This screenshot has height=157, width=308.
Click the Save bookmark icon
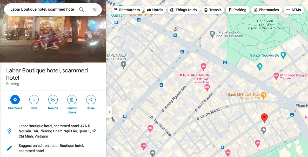click(34, 100)
